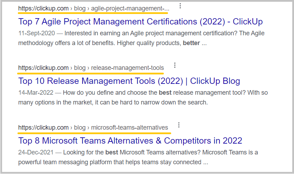Open the options menu beside the release-management-tools URL
Screen dimensions: 294x174
click(x=175, y=65)
